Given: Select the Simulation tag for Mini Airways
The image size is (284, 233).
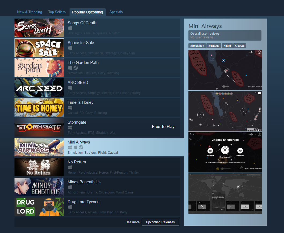Looking at the screenshot, I should (x=197, y=46).
